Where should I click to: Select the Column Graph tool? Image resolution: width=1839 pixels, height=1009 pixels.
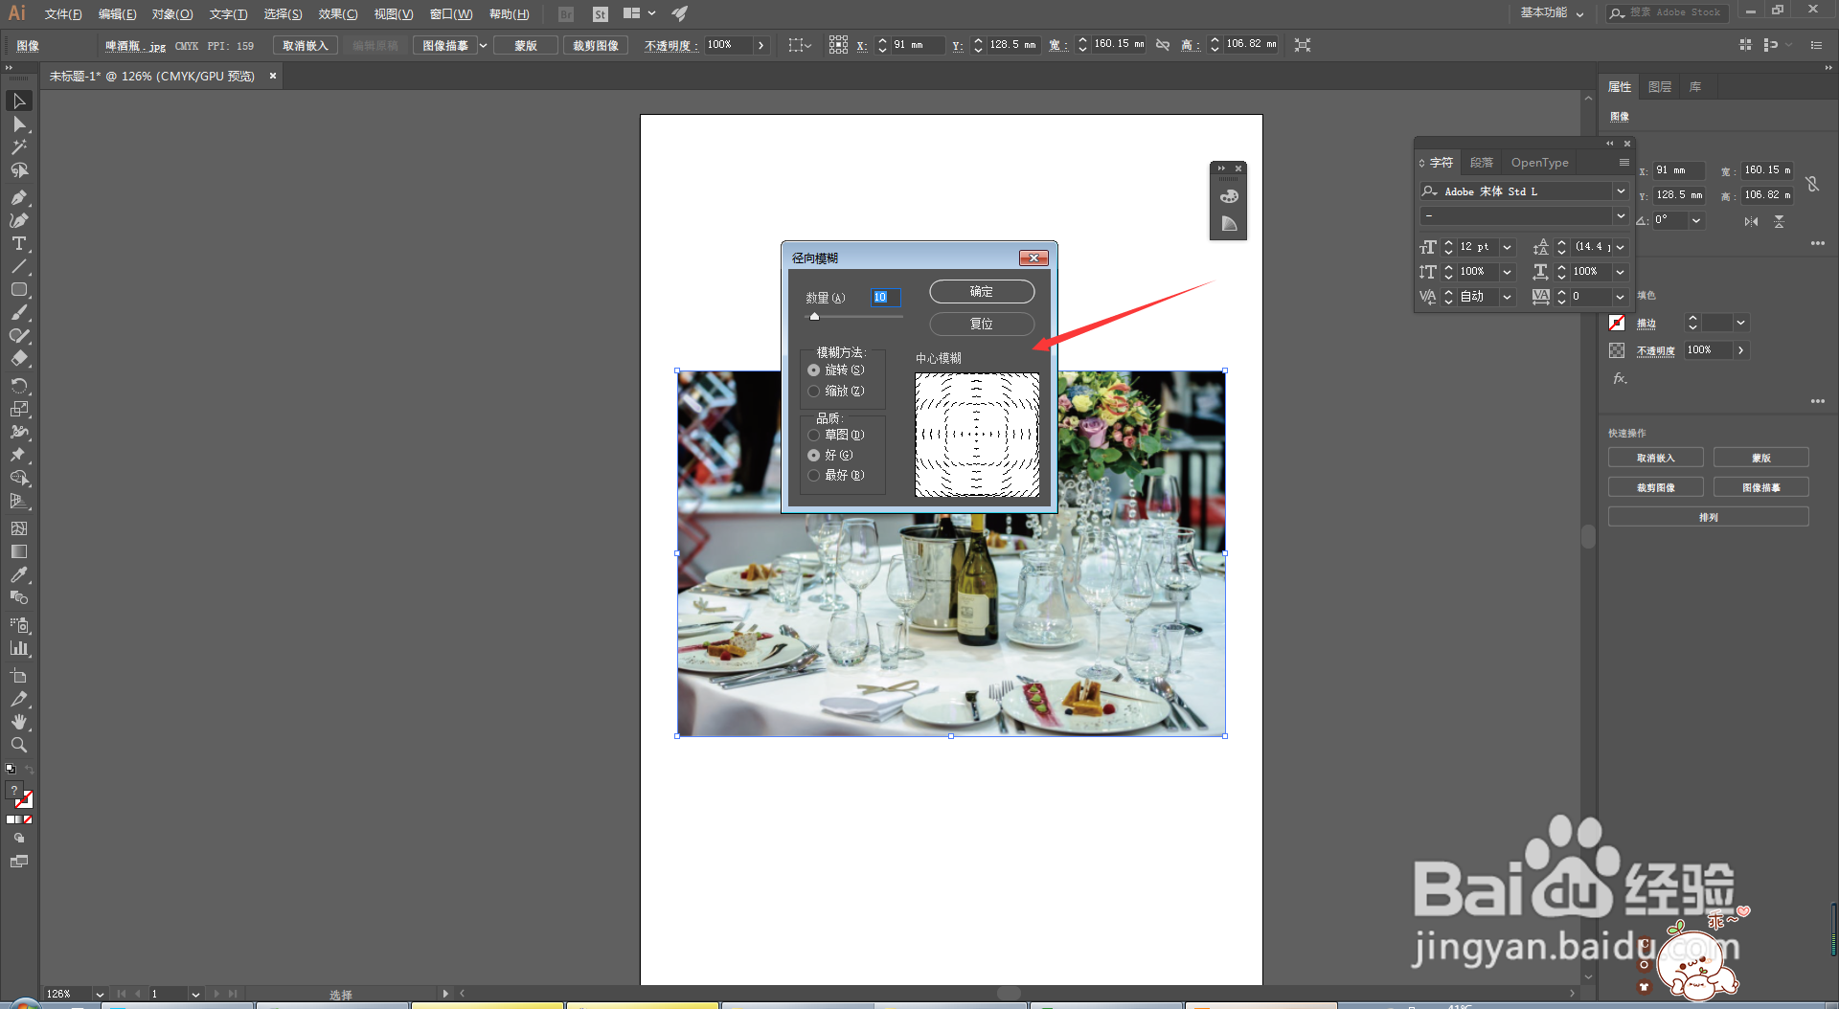tap(19, 648)
